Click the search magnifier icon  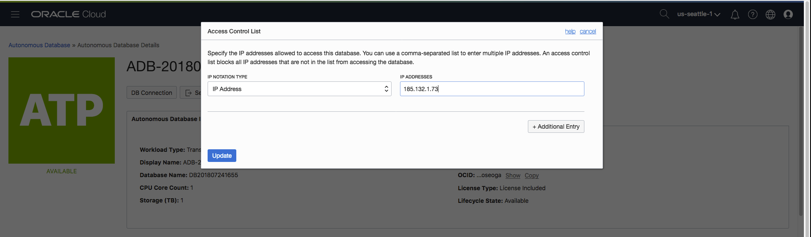pos(664,14)
